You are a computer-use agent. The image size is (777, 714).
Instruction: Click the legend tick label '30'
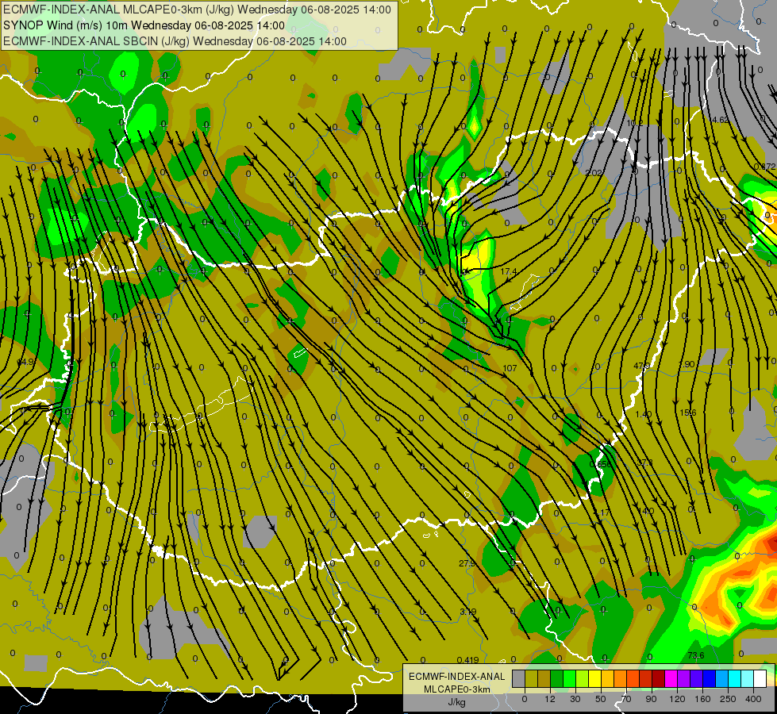tap(575, 699)
